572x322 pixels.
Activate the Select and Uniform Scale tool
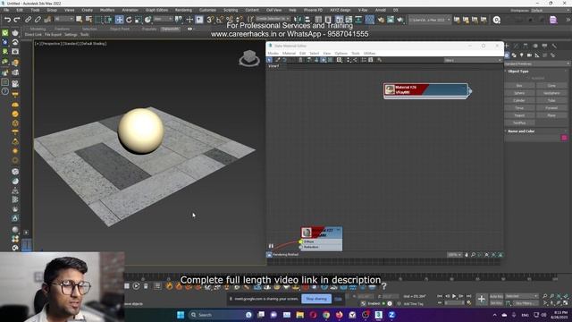tap(139, 20)
